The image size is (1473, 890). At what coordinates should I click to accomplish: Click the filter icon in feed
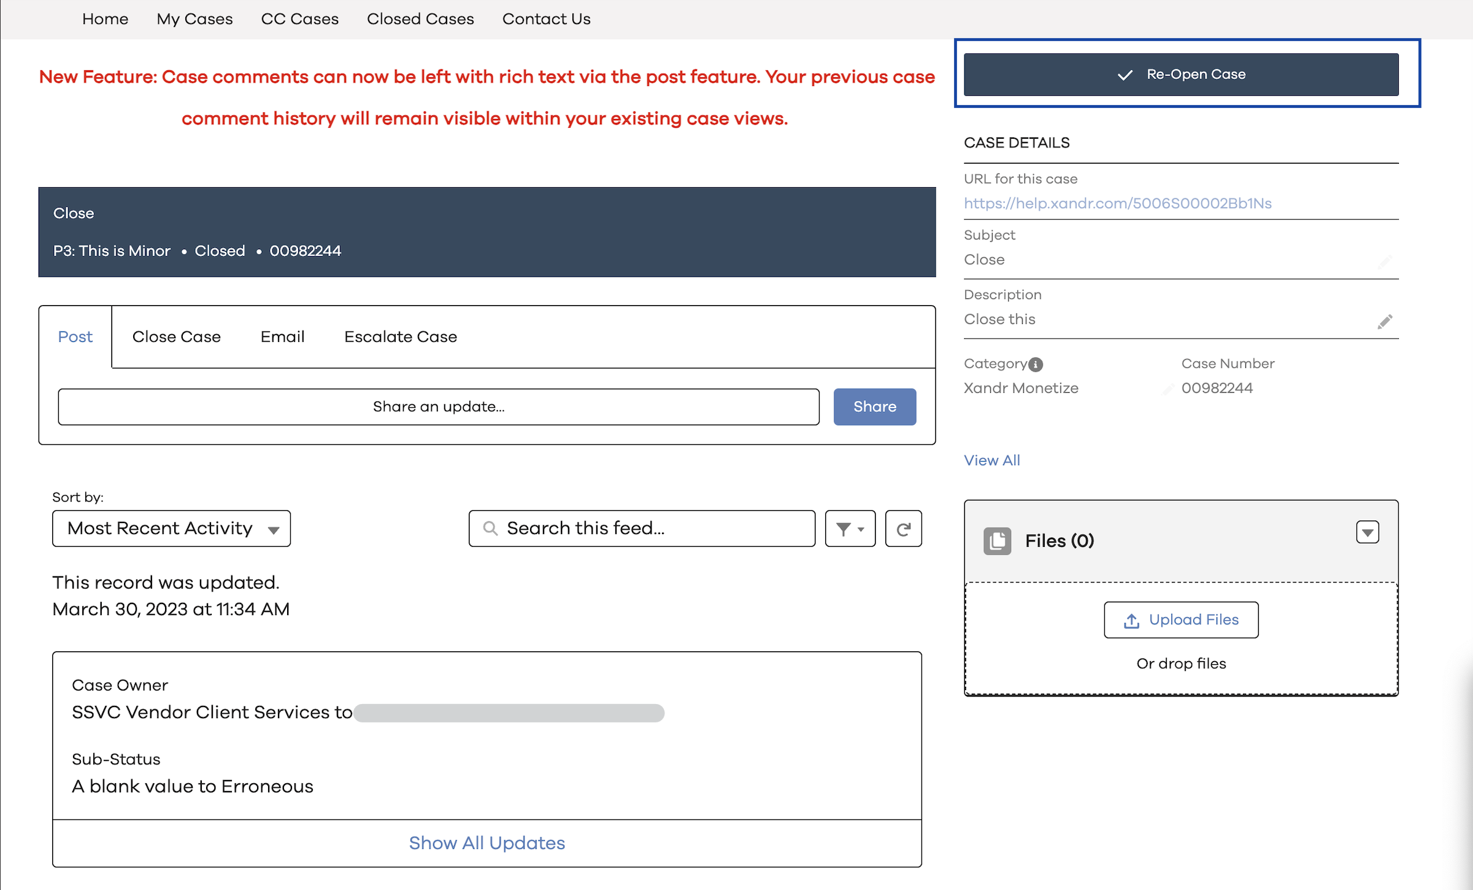[851, 528]
